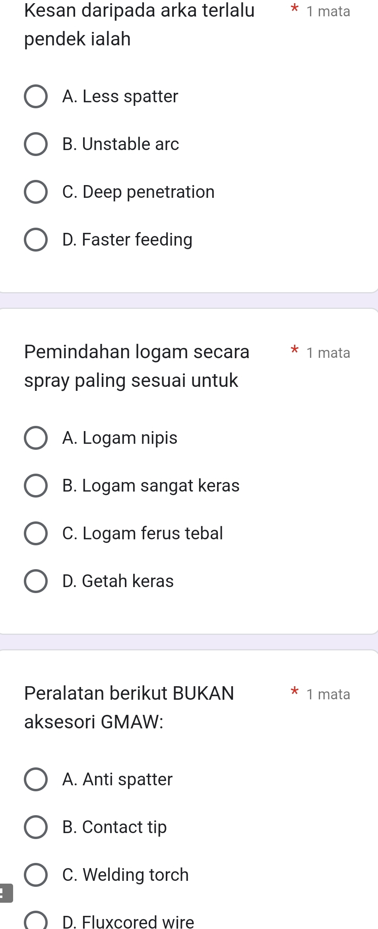Click the 1 mata label on spray question
The height and width of the screenshot is (929, 378).
pos(328,353)
